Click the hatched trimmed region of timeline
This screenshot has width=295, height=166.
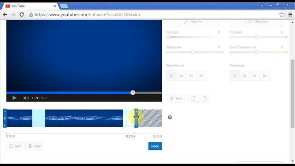pyautogui.click(x=150, y=118)
